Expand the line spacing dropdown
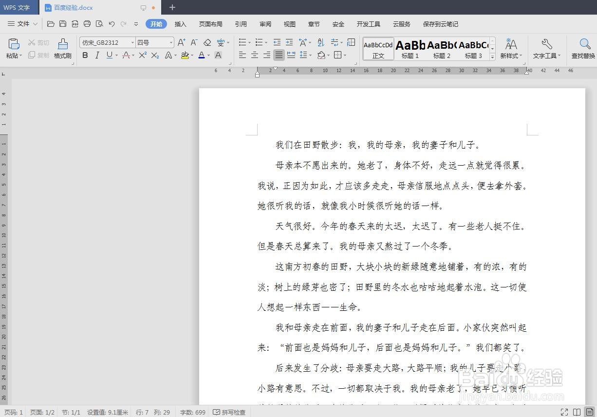This screenshot has width=597, height=417. [x=311, y=56]
